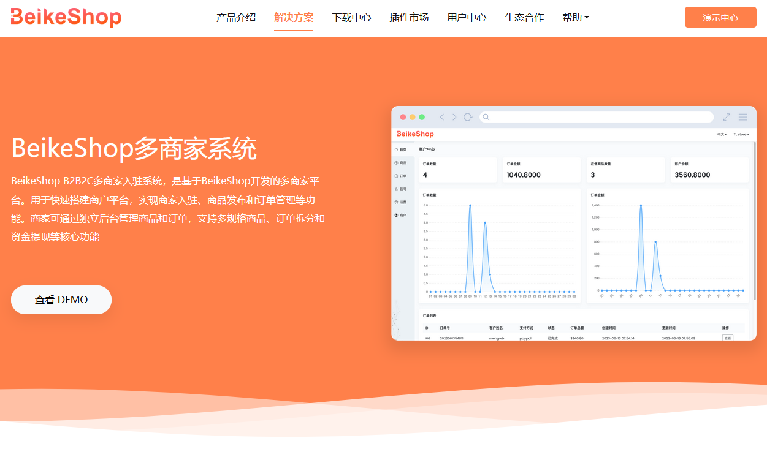Screen dimensions: 767x449
Task: Open the 插件市场 nav item
Action: point(409,18)
